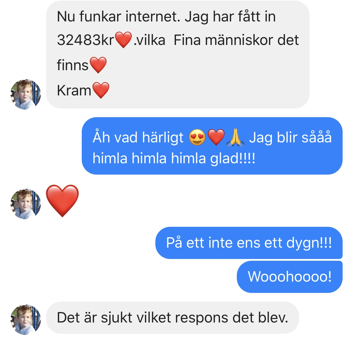Select the 'På ett inte ens ett dygn!!!' bubble
The image size is (360, 337).
(249, 243)
